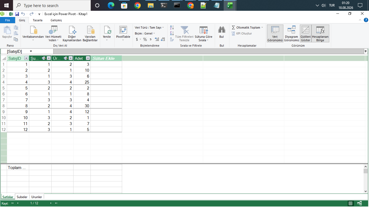Go to next record

tap(51, 203)
